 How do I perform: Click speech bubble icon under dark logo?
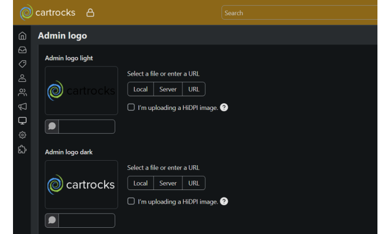52,220
